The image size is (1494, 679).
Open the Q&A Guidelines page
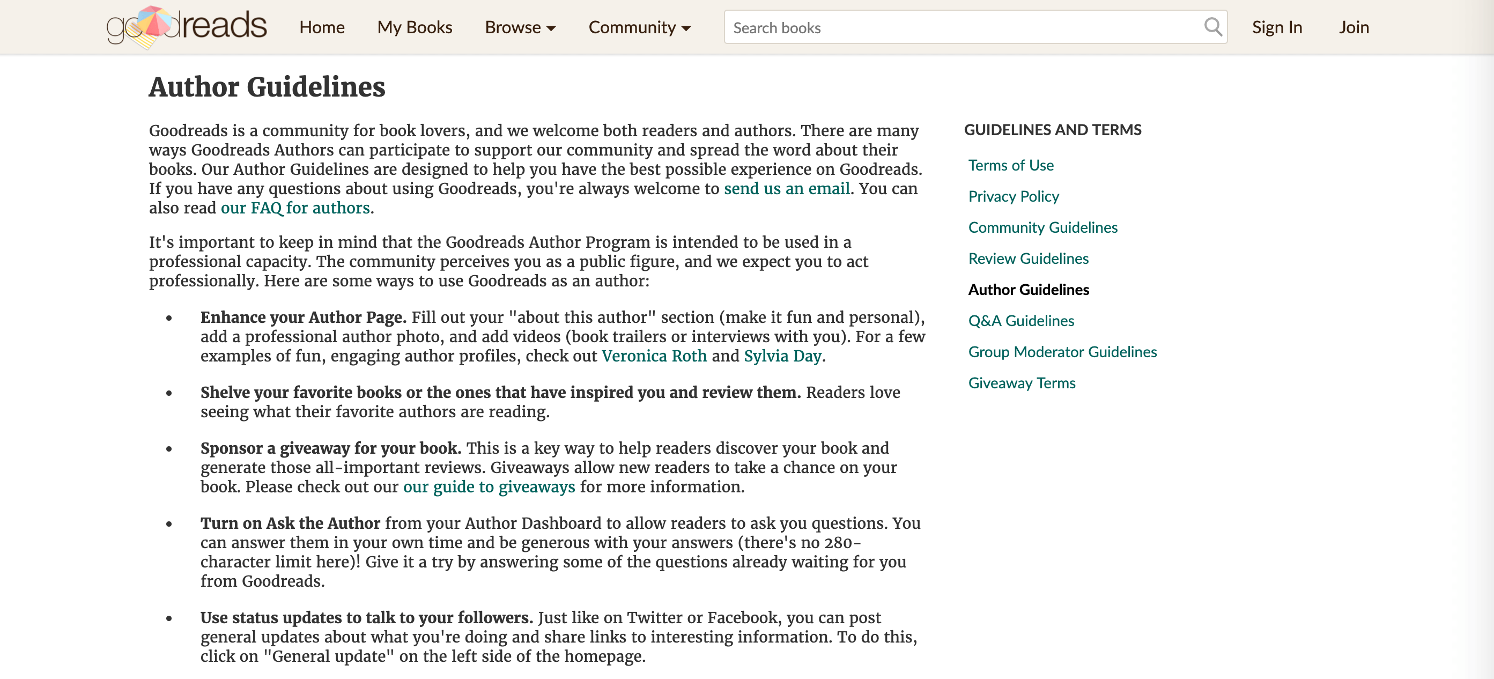pos(1020,321)
